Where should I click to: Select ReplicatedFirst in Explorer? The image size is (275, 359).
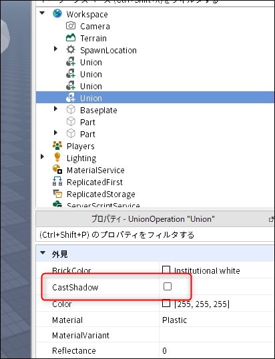point(95,182)
